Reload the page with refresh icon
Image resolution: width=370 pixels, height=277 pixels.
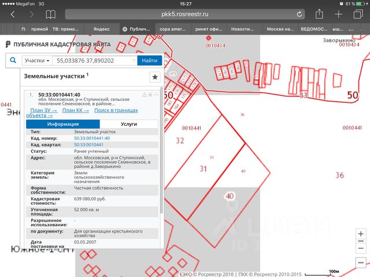[x=299, y=14]
